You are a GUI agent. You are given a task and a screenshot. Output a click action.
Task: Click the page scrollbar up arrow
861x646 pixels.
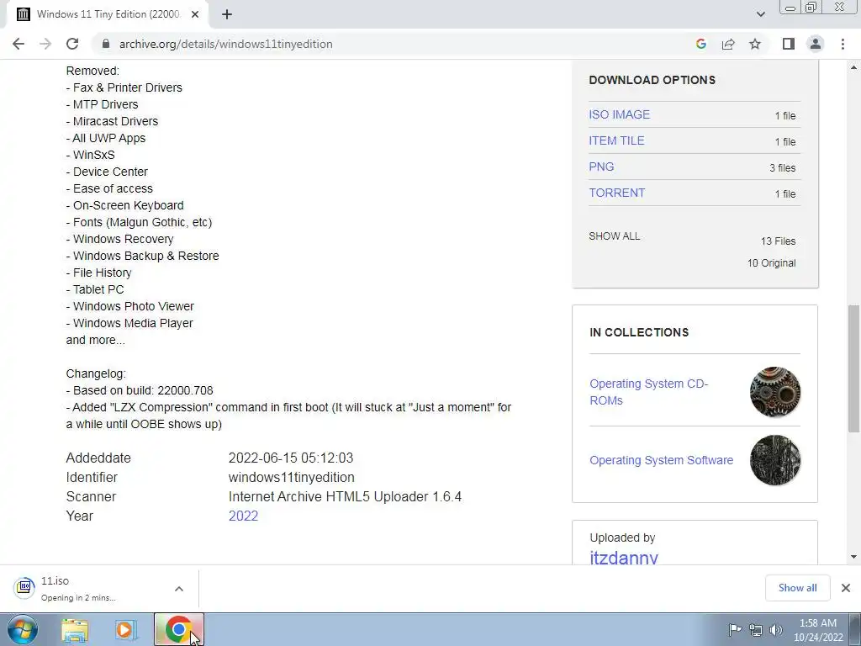click(x=853, y=67)
